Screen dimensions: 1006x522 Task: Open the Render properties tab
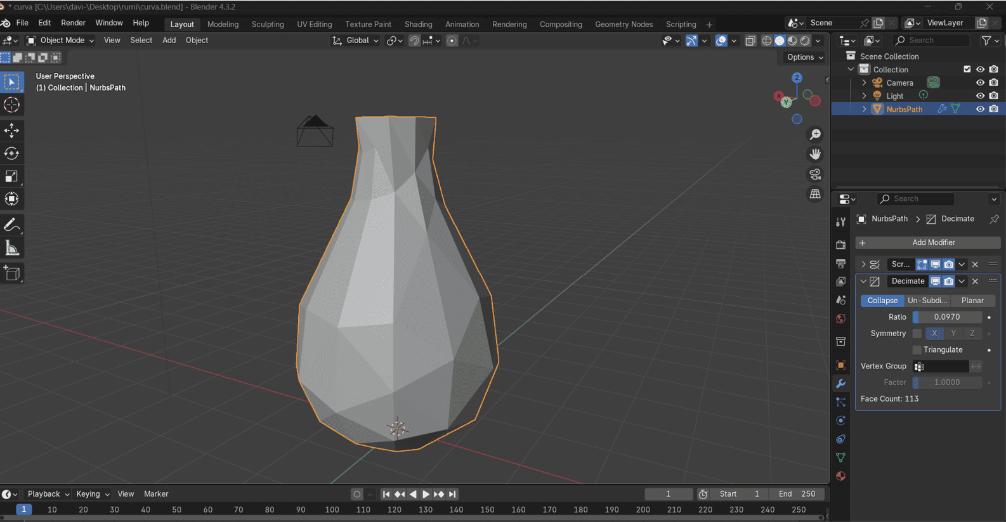point(841,245)
